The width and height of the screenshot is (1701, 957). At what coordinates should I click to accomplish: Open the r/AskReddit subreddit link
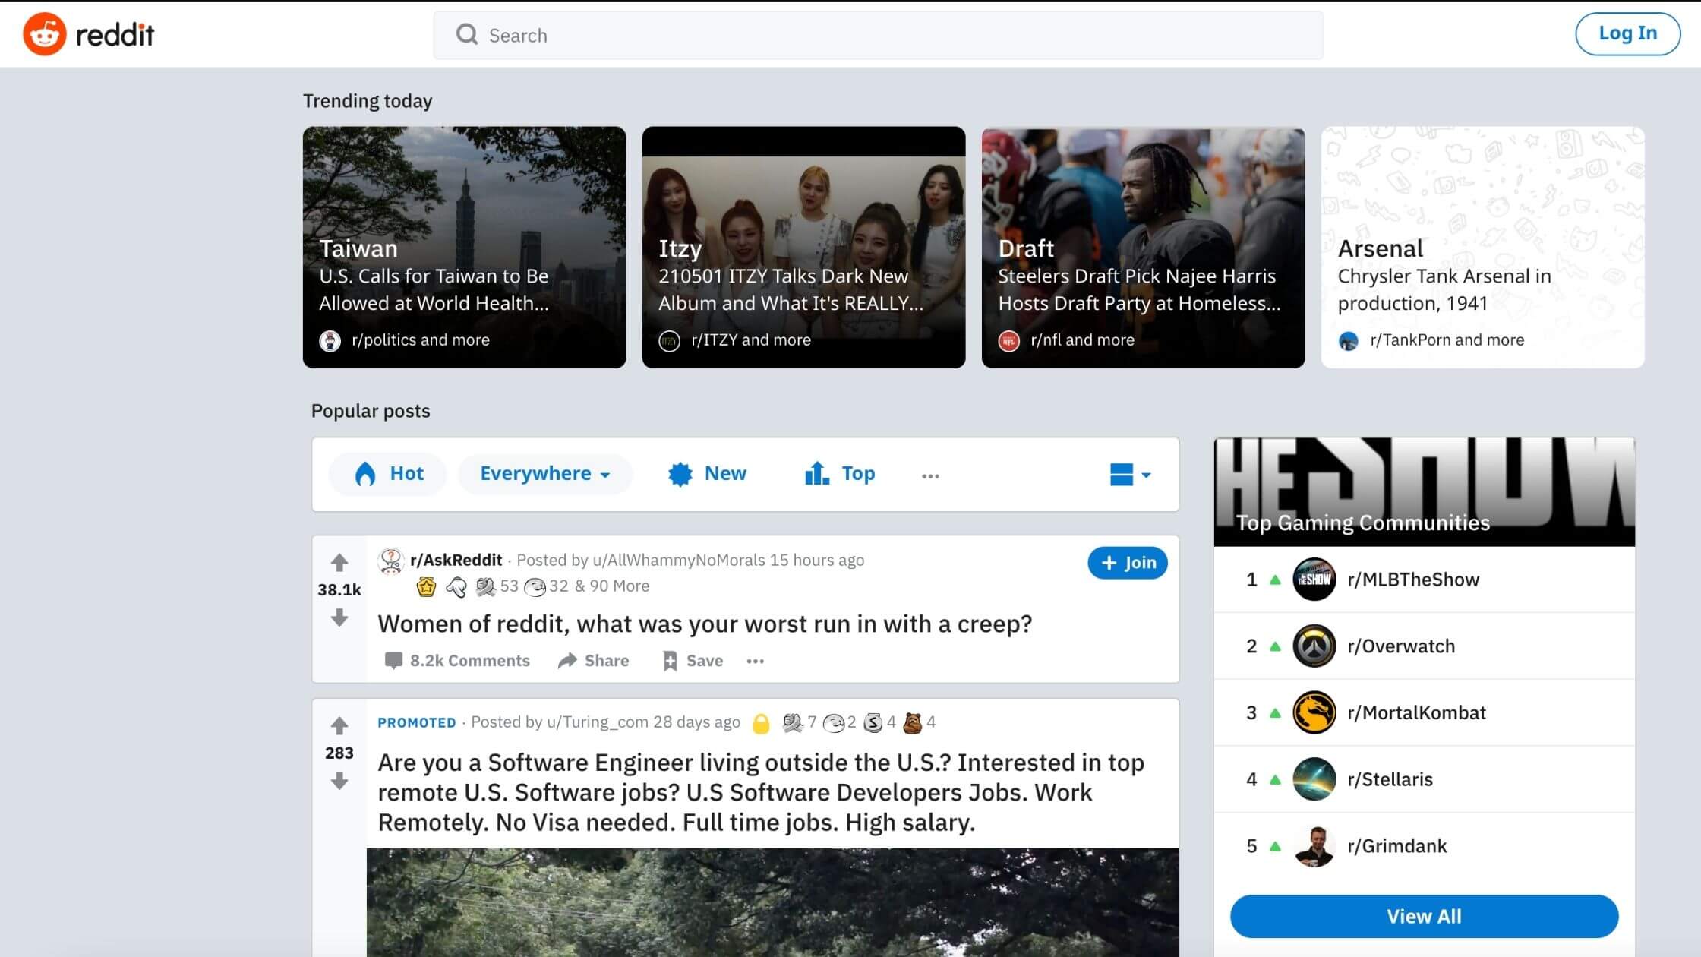coord(456,561)
